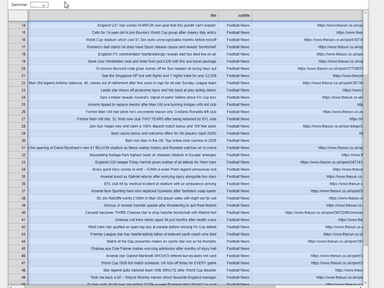Click title about David Beckham's new $1 BILLION stadium
384x288 pixels.
pyautogui.click(x=122, y=148)
